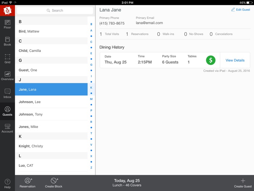
Task: Jump to letter Z in index
Action: pos(91,168)
